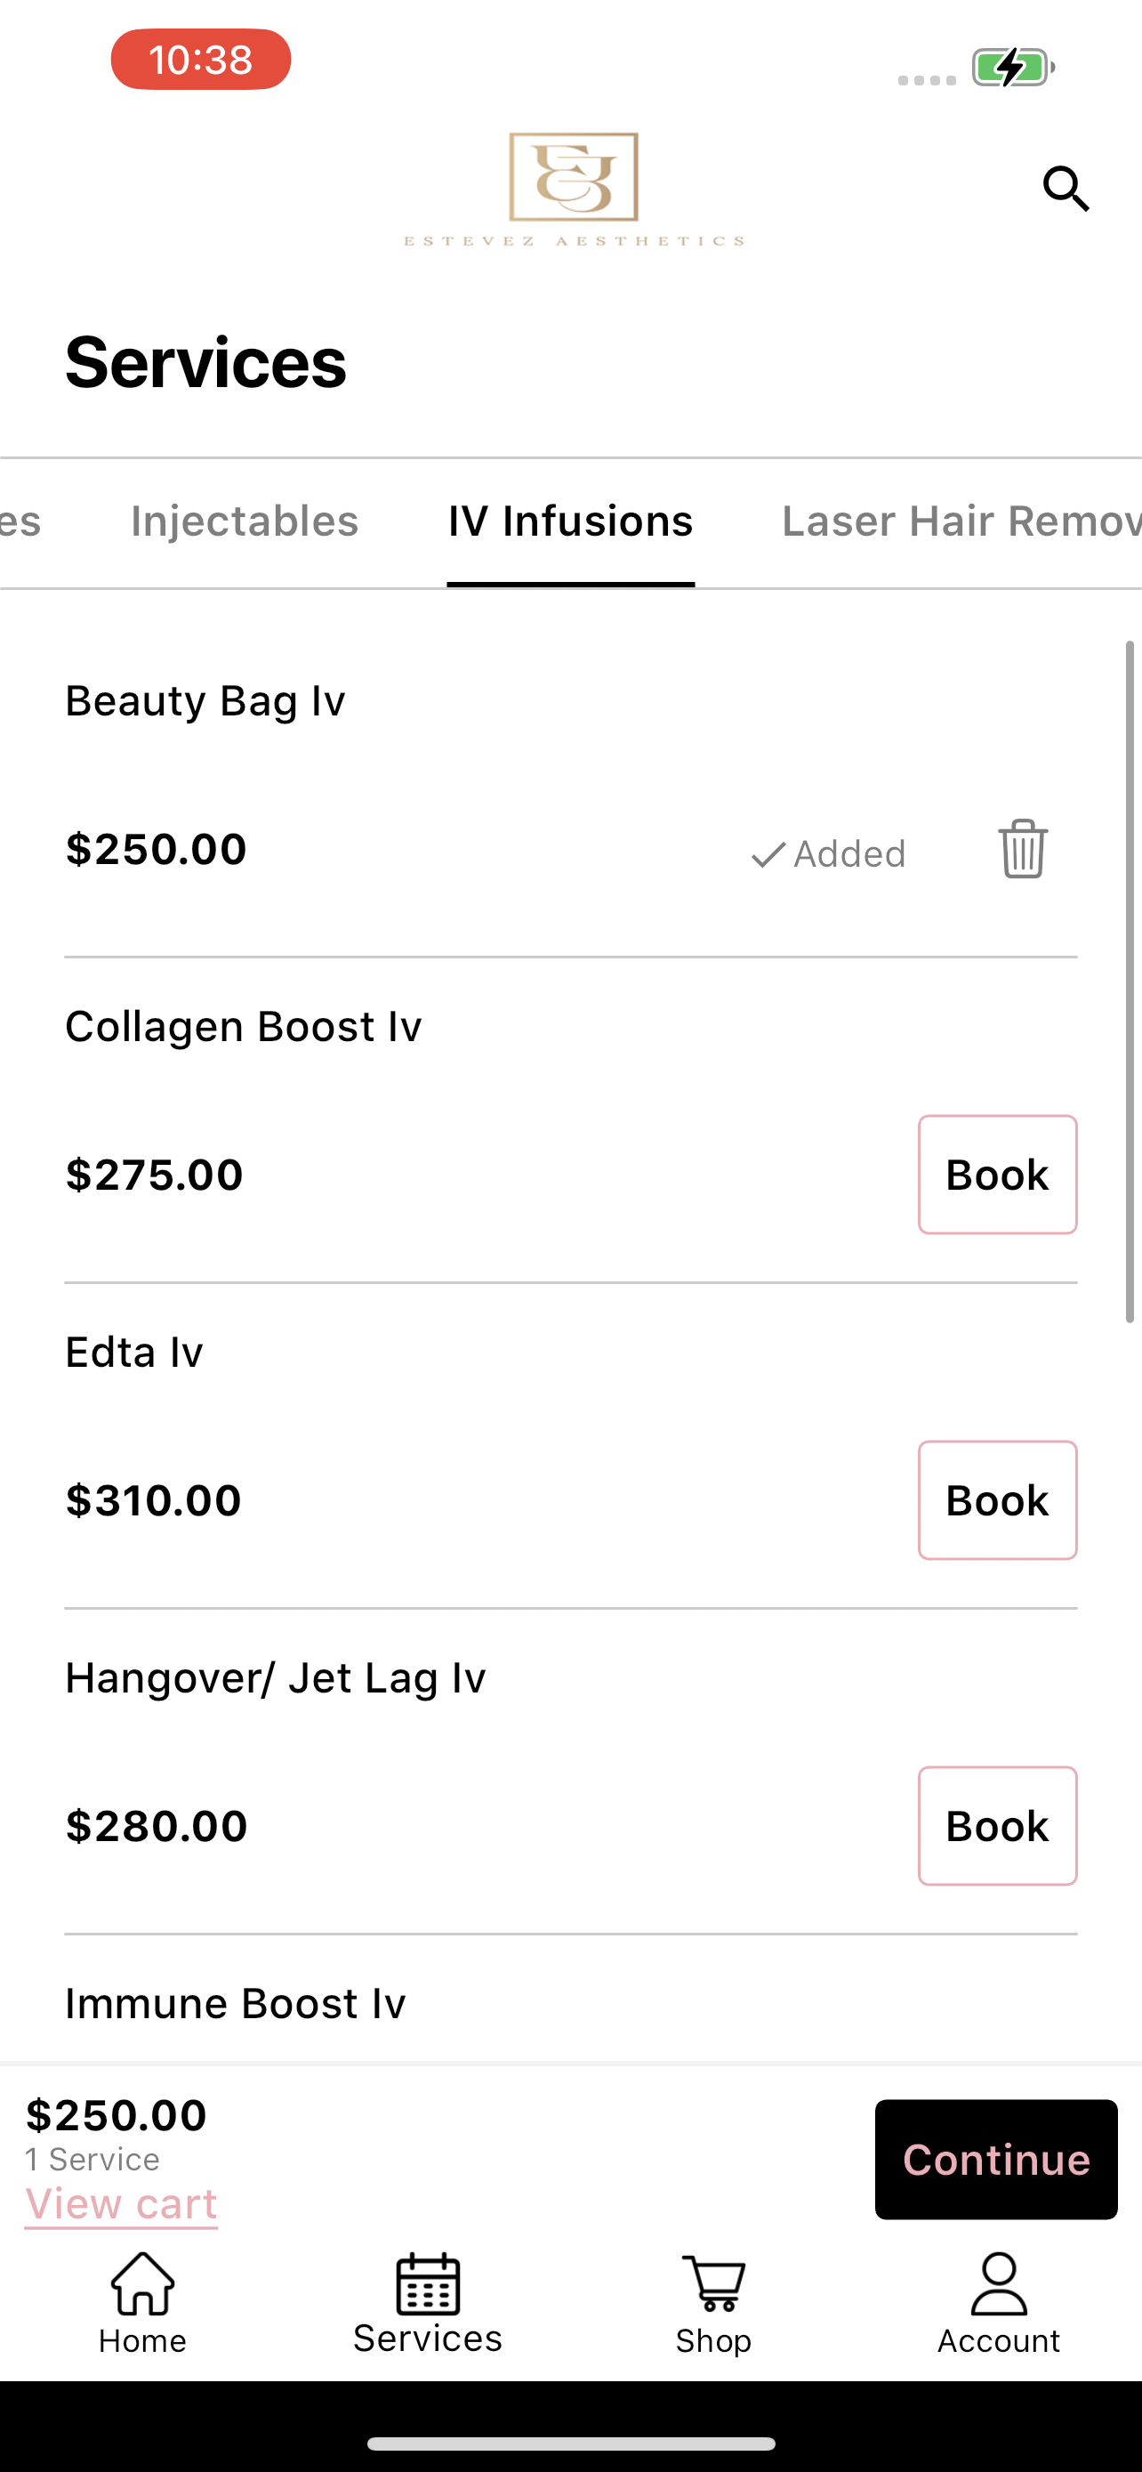
Task: Remove Beauty Bag Iv with trash icon
Action: 1023,848
